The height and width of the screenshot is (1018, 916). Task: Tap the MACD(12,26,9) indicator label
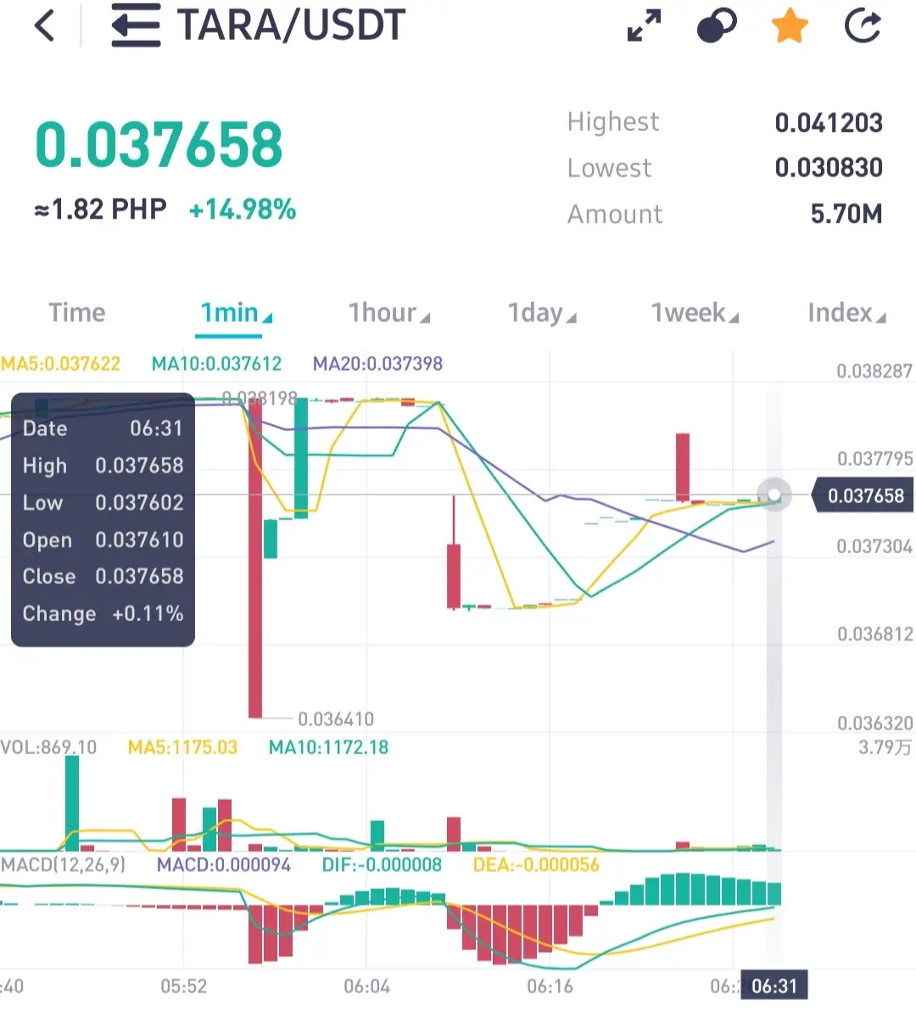[x=63, y=865]
